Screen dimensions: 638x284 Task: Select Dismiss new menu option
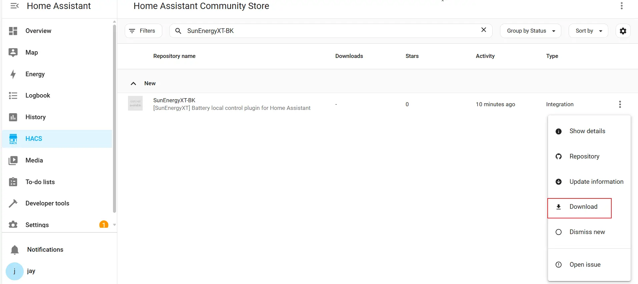coord(587,232)
